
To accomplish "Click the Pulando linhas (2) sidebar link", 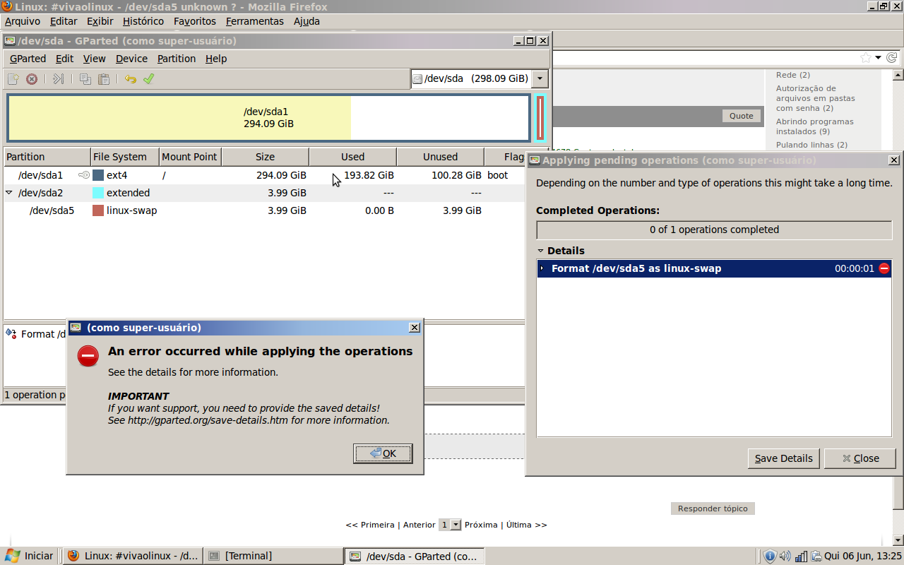I will click(x=811, y=145).
